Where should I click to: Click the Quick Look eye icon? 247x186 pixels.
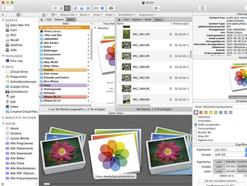click(x=111, y=8)
